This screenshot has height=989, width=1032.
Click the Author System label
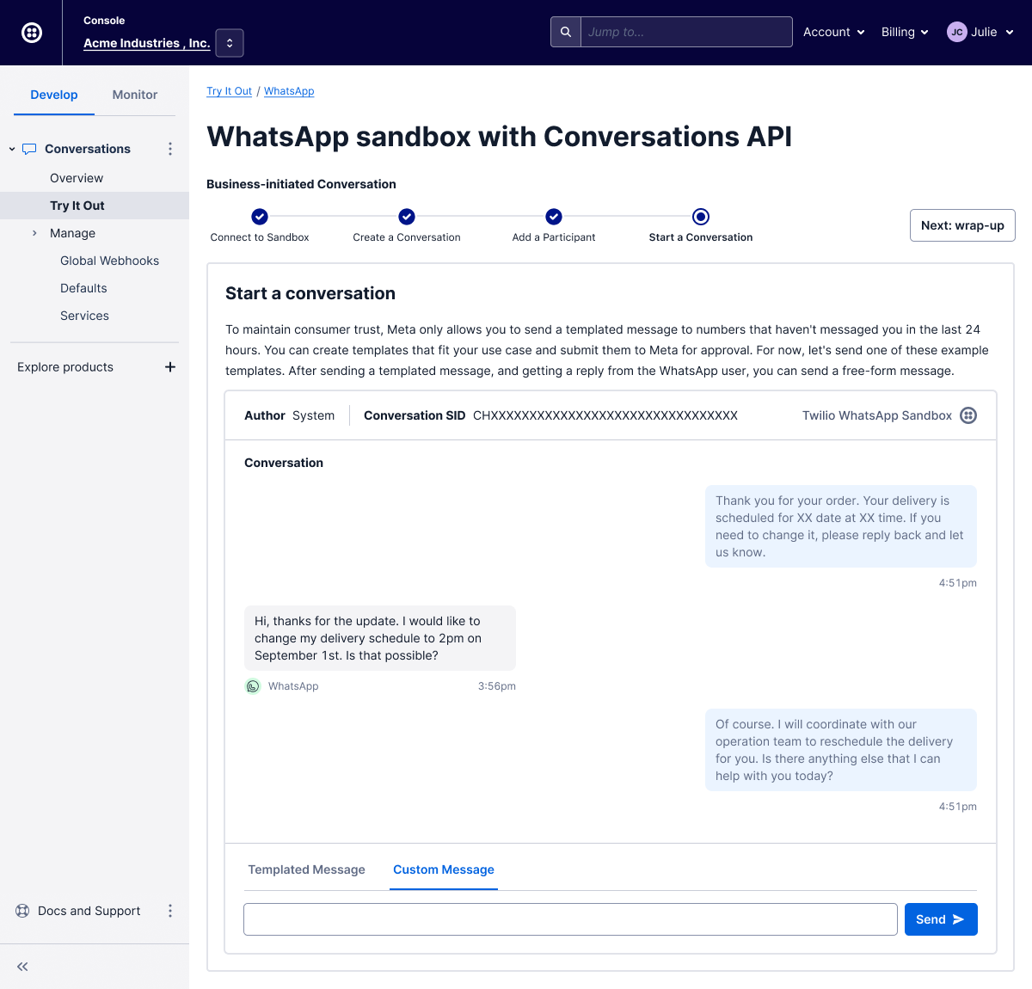pos(289,415)
